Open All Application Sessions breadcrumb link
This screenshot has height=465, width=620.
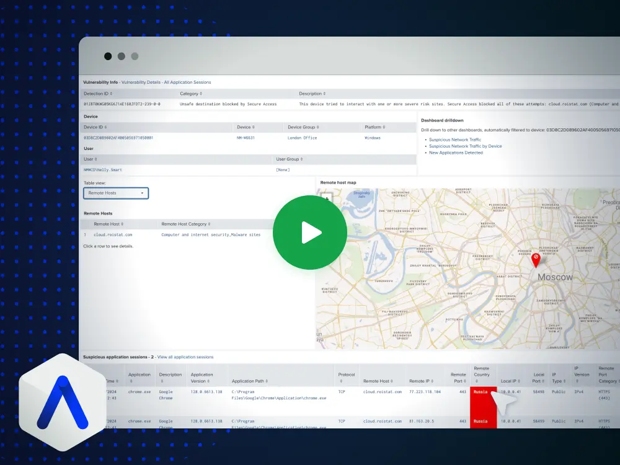tap(187, 82)
